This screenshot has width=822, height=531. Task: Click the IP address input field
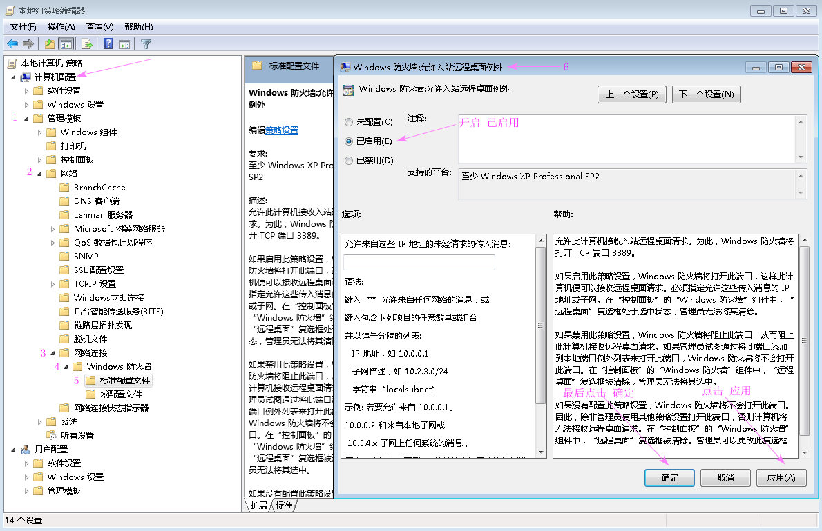coord(418,262)
